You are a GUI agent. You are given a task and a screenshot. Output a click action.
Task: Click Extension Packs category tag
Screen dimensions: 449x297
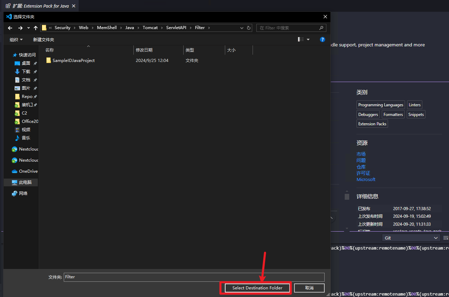[372, 124]
